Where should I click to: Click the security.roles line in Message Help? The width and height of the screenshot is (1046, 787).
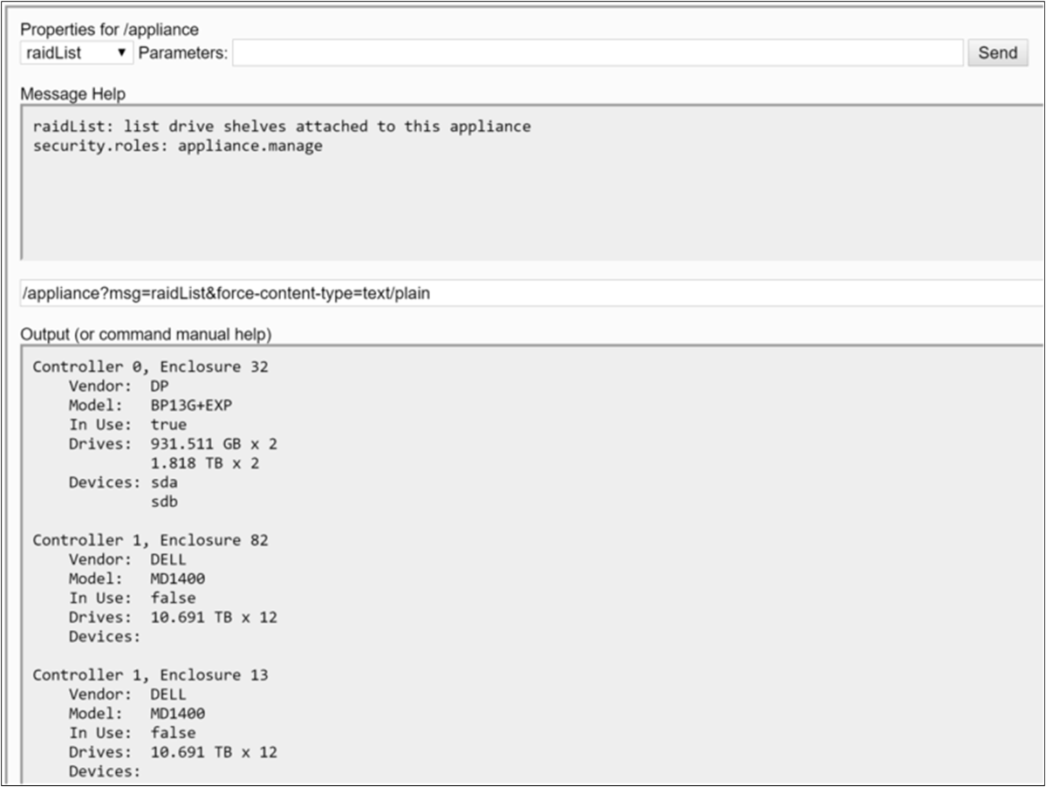pos(177,146)
